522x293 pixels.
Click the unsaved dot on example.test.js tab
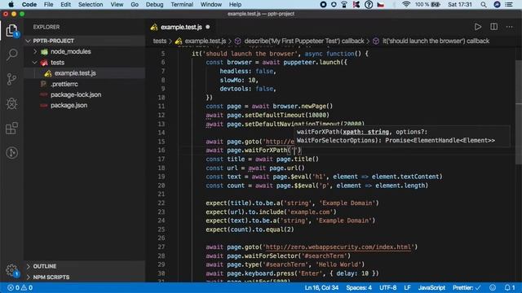[x=208, y=27]
